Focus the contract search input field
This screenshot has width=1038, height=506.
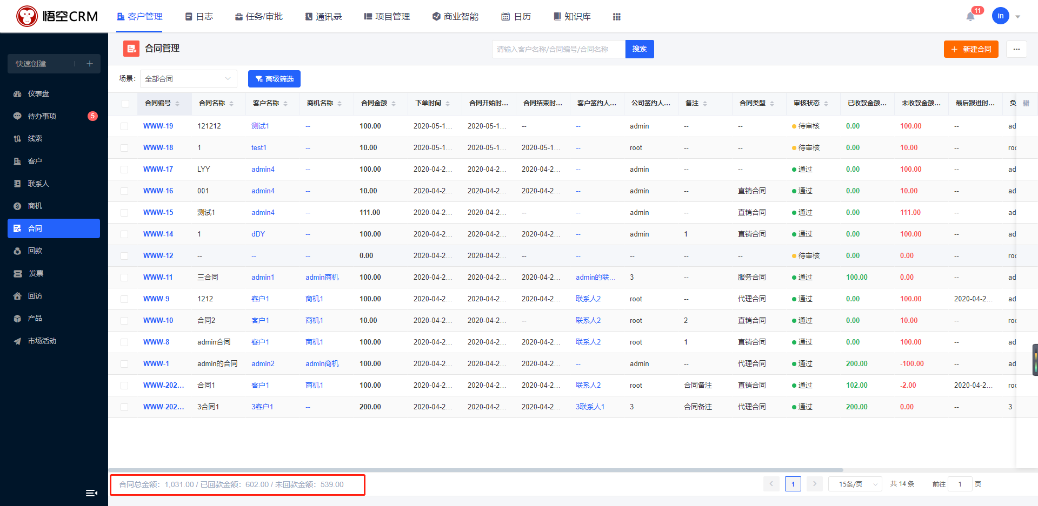[558, 49]
